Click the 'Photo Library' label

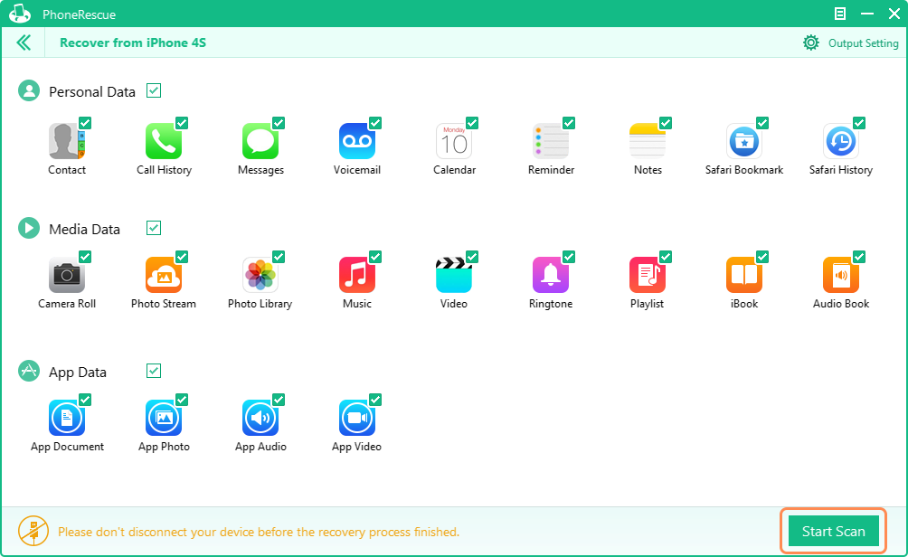click(x=260, y=304)
